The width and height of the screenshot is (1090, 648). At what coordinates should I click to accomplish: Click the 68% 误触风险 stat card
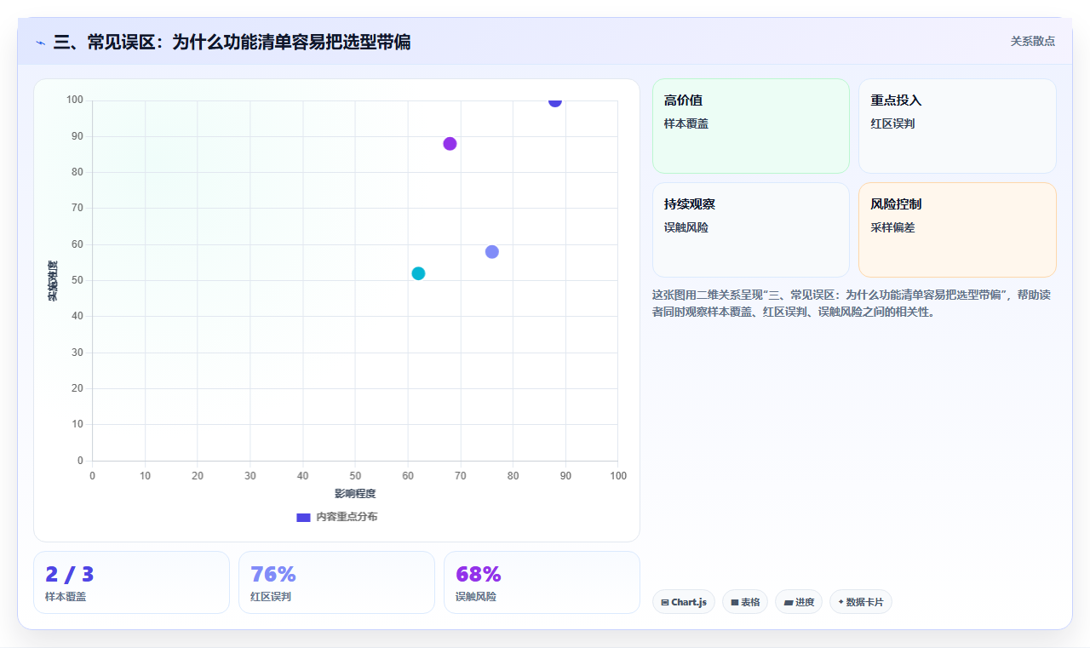pos(542,582)
